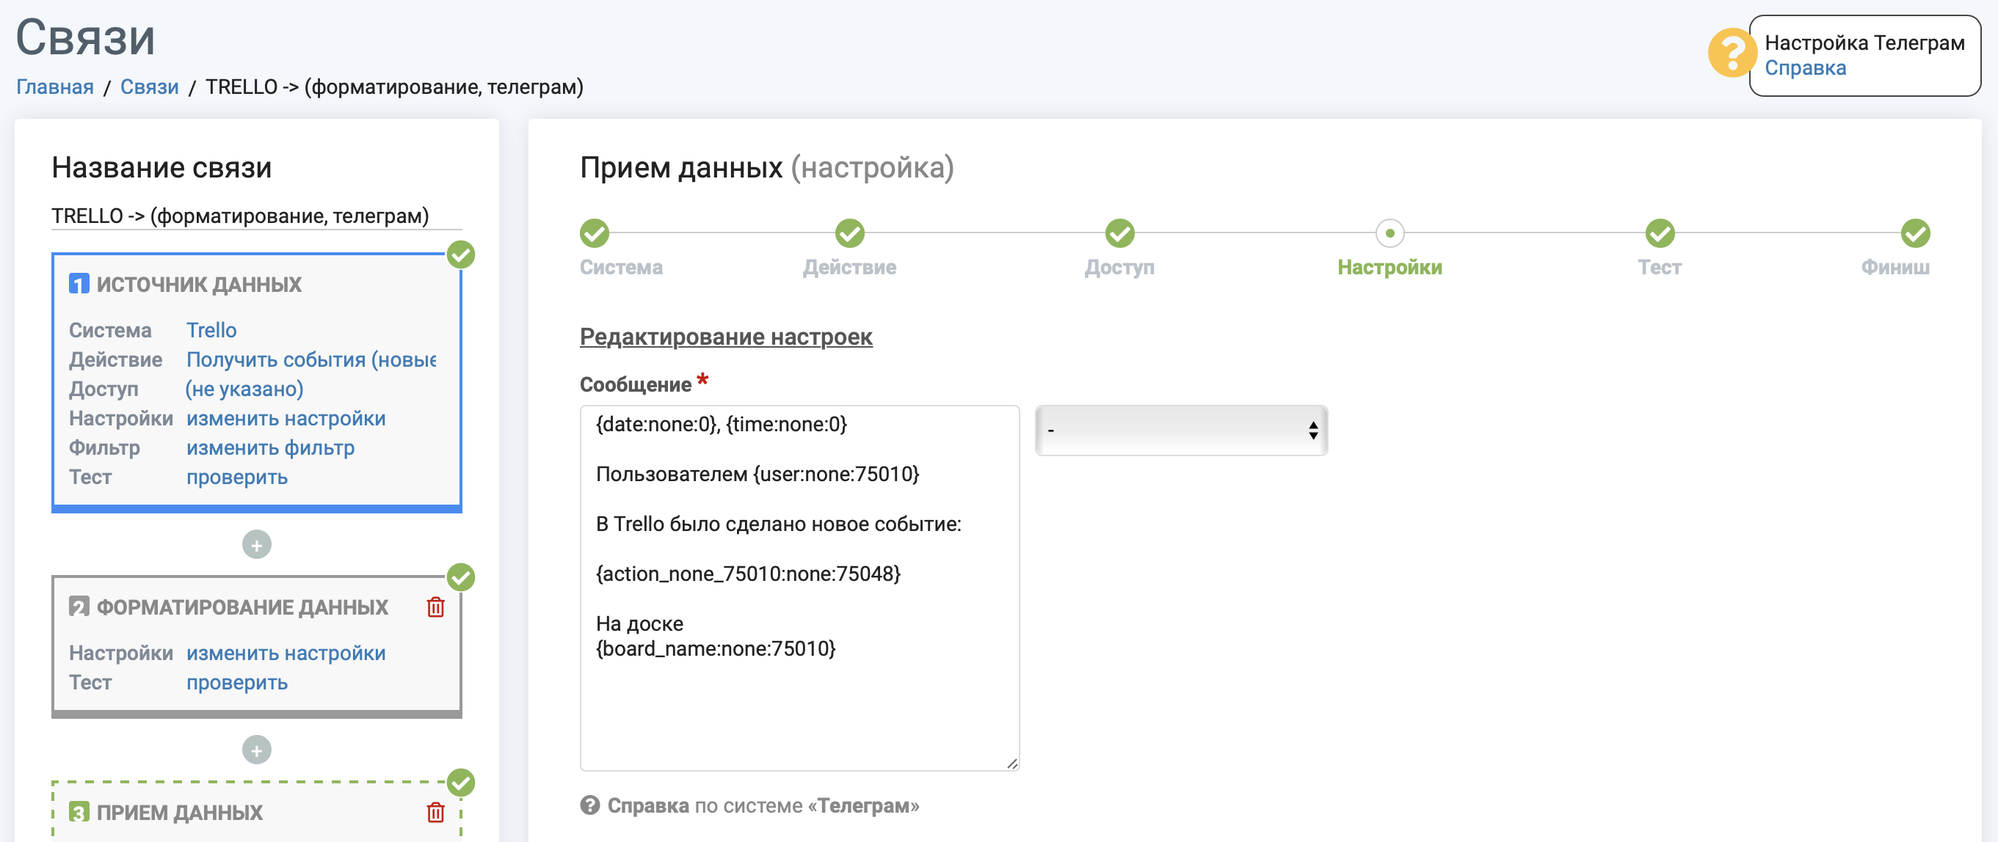This screenshot has height=842, width=1998.
Task: Click the blue number 1 icon of Источник данных
Action: pos(79,284)
